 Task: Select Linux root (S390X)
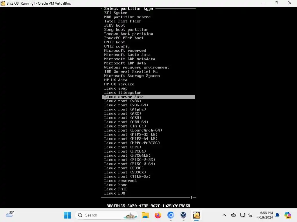(125, 172)
